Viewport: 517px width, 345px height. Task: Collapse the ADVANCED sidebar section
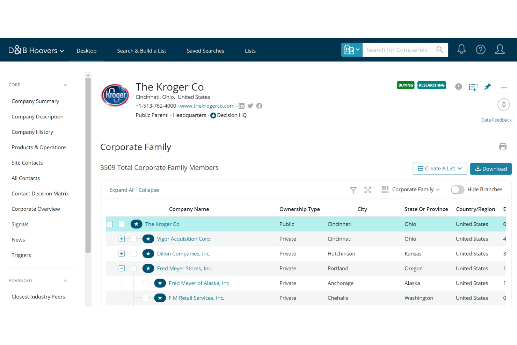[x=65, y=281]
